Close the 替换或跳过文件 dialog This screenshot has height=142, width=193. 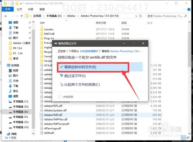143,43
